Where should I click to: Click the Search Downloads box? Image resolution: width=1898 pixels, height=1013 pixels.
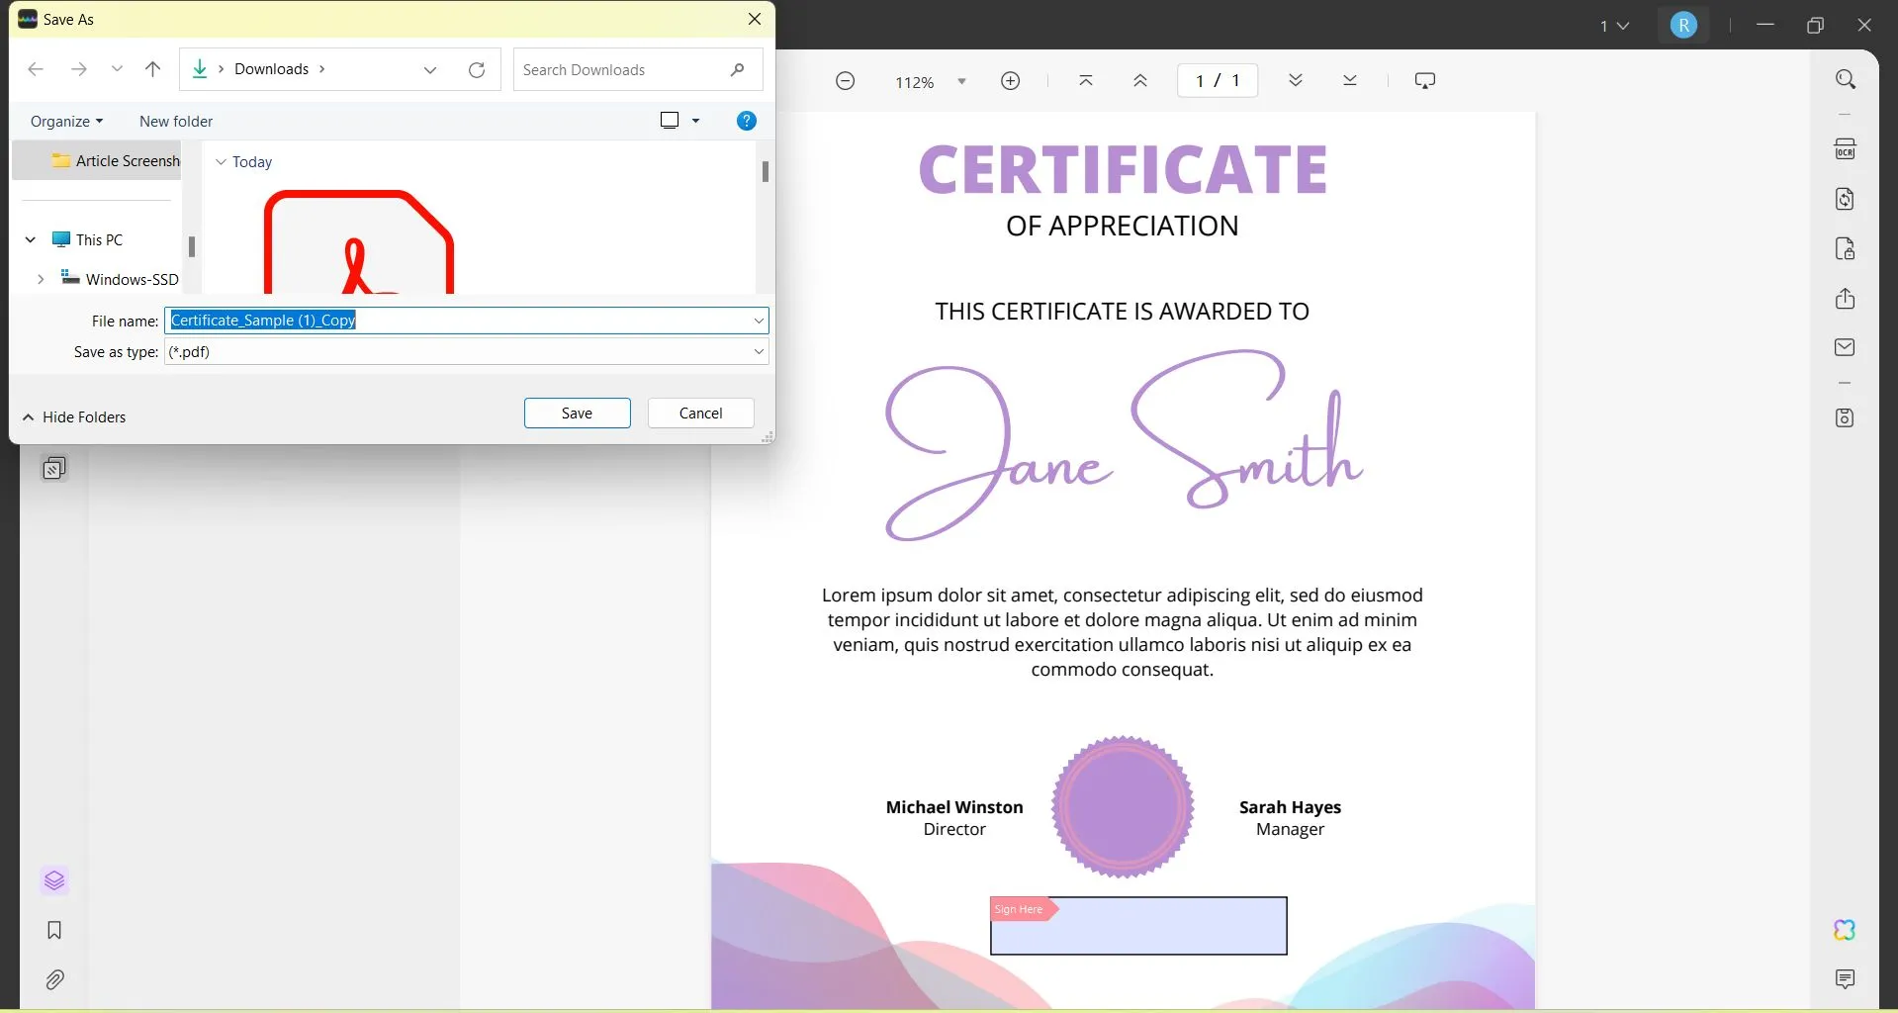[x=638, y=69]
